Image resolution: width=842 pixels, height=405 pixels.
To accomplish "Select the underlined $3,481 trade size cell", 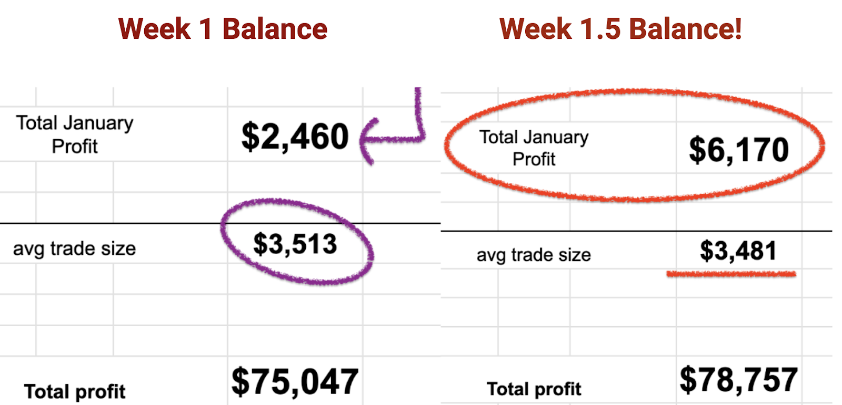I will [x=738, y=251].
